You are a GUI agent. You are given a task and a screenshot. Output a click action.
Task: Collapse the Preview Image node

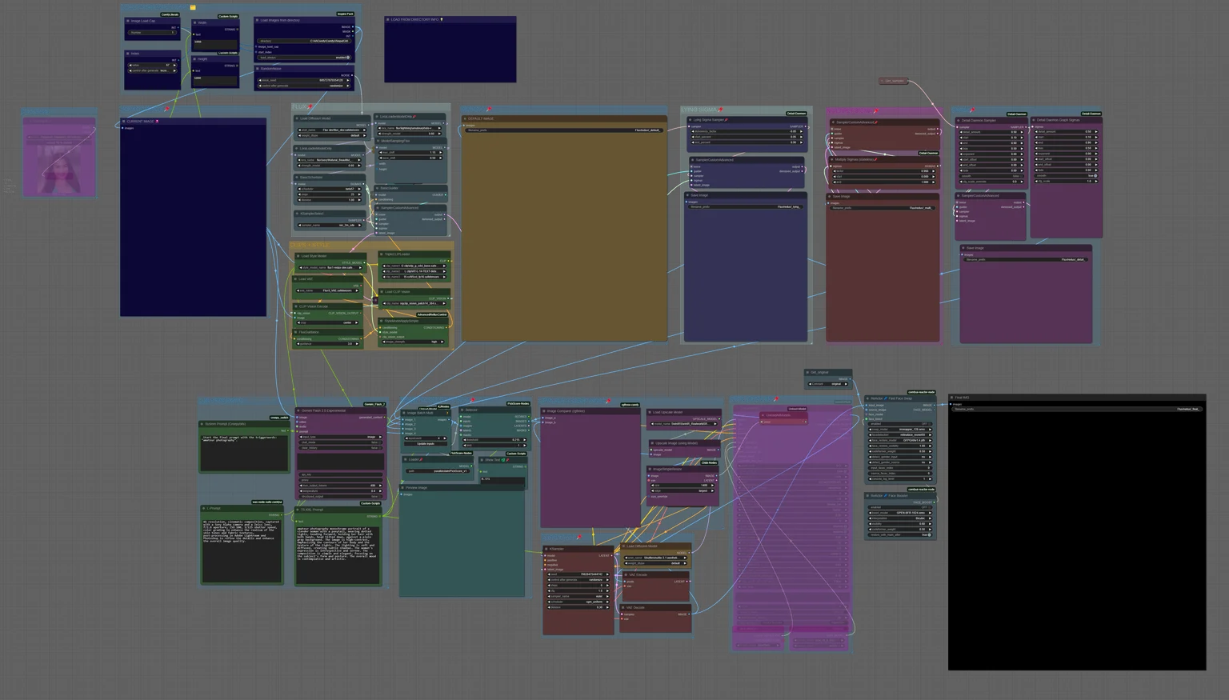[x=403, y=487]
